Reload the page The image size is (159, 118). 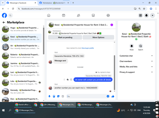(13, 9)
